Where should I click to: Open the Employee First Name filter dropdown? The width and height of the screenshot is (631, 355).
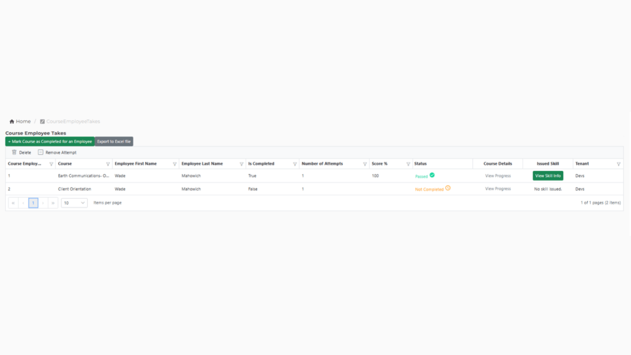click(x=176, y=164)
